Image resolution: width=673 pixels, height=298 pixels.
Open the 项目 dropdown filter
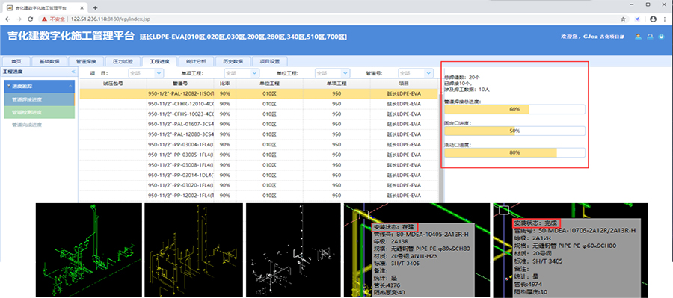click(147, 73)
